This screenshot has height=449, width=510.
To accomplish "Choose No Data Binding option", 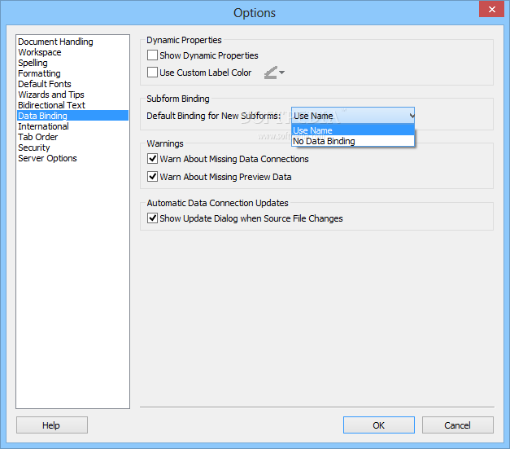I will (353, 141).
